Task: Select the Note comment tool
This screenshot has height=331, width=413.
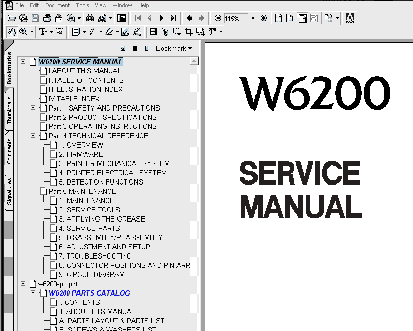Action: 76,32
